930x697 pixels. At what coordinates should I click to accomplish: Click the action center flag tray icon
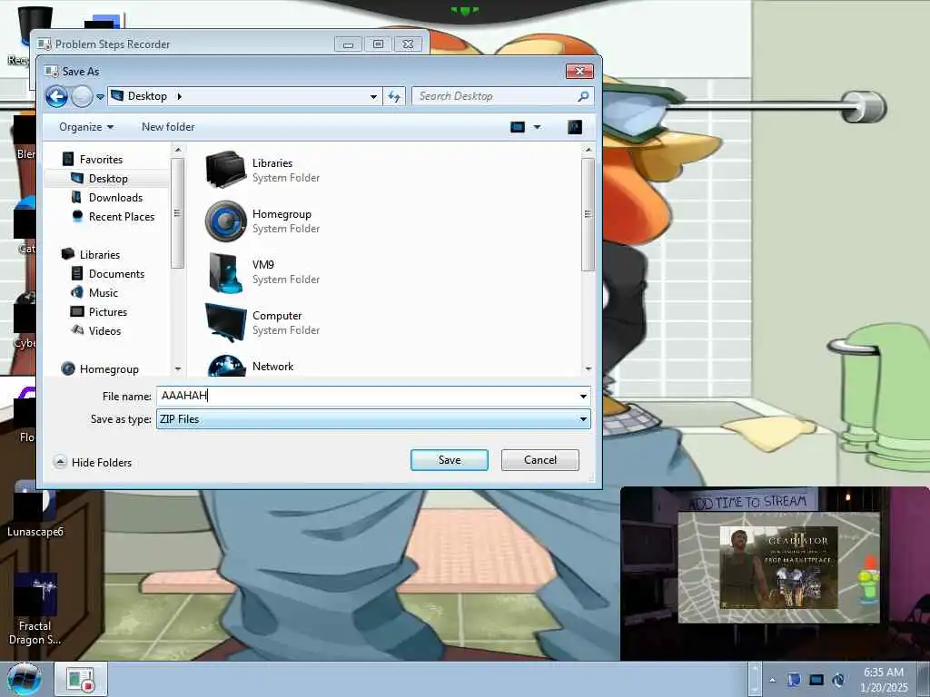pos(794,681)
